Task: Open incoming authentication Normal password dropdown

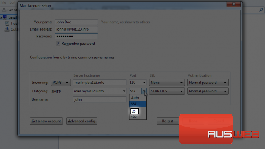Action: coord(208,83)
